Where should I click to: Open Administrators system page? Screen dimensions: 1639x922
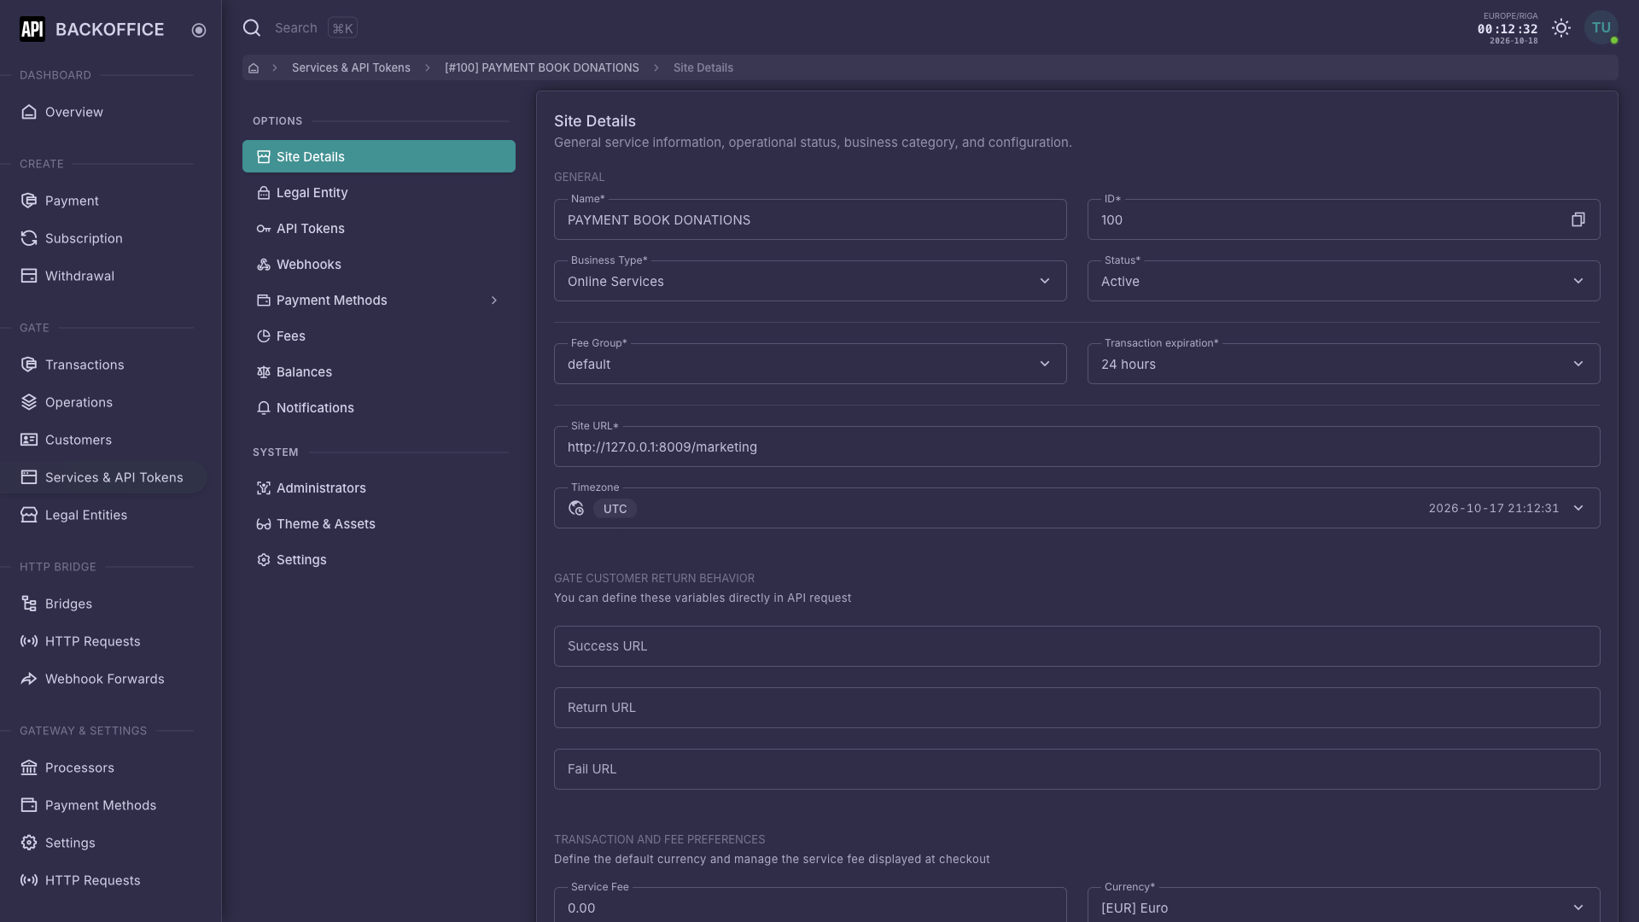(x=379, y=488)
